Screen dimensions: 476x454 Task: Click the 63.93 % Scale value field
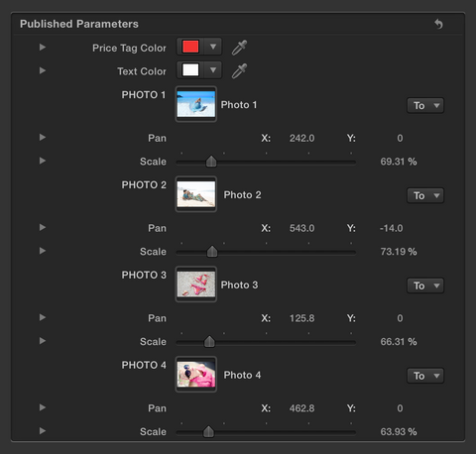click(x=399, y=431)
